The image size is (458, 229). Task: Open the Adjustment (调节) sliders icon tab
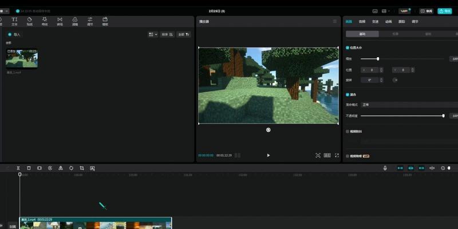(x=90, y=21)
